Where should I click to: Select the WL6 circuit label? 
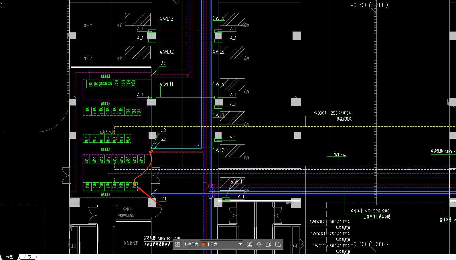pos(218,18)
